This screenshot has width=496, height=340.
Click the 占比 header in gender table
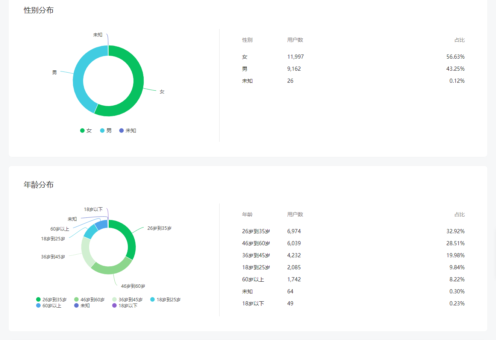[x=460, y=40]
